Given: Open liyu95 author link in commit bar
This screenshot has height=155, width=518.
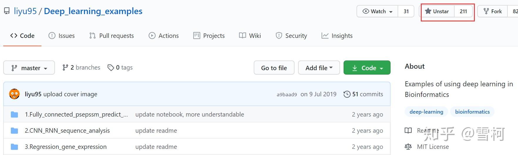Looking at the screenshot, I should point(33,94).
